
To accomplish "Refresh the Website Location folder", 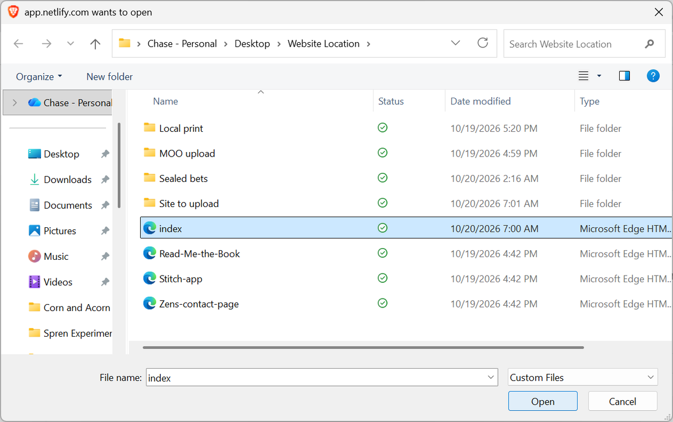I will (482, 43).
